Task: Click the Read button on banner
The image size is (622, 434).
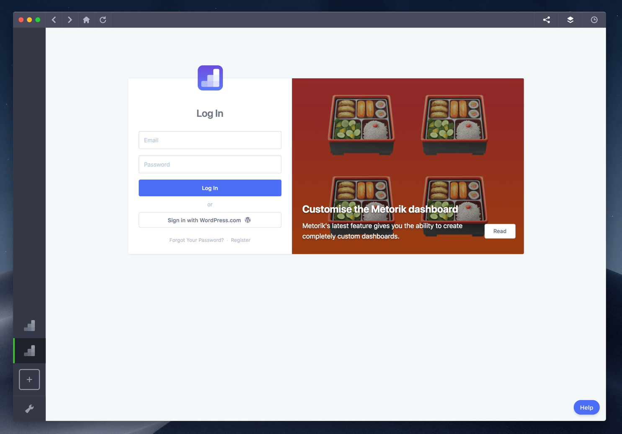Action: click(x=500, y=231)
